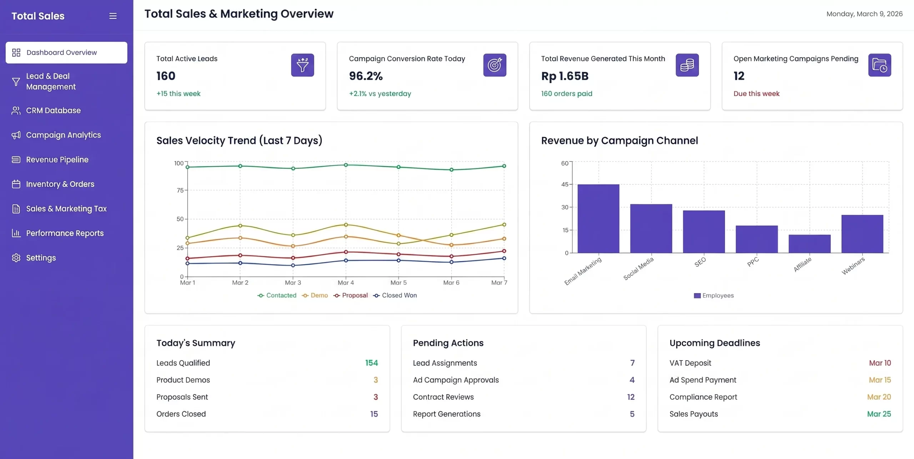Toggle the Contacted series in chart legend

point(277,295)
